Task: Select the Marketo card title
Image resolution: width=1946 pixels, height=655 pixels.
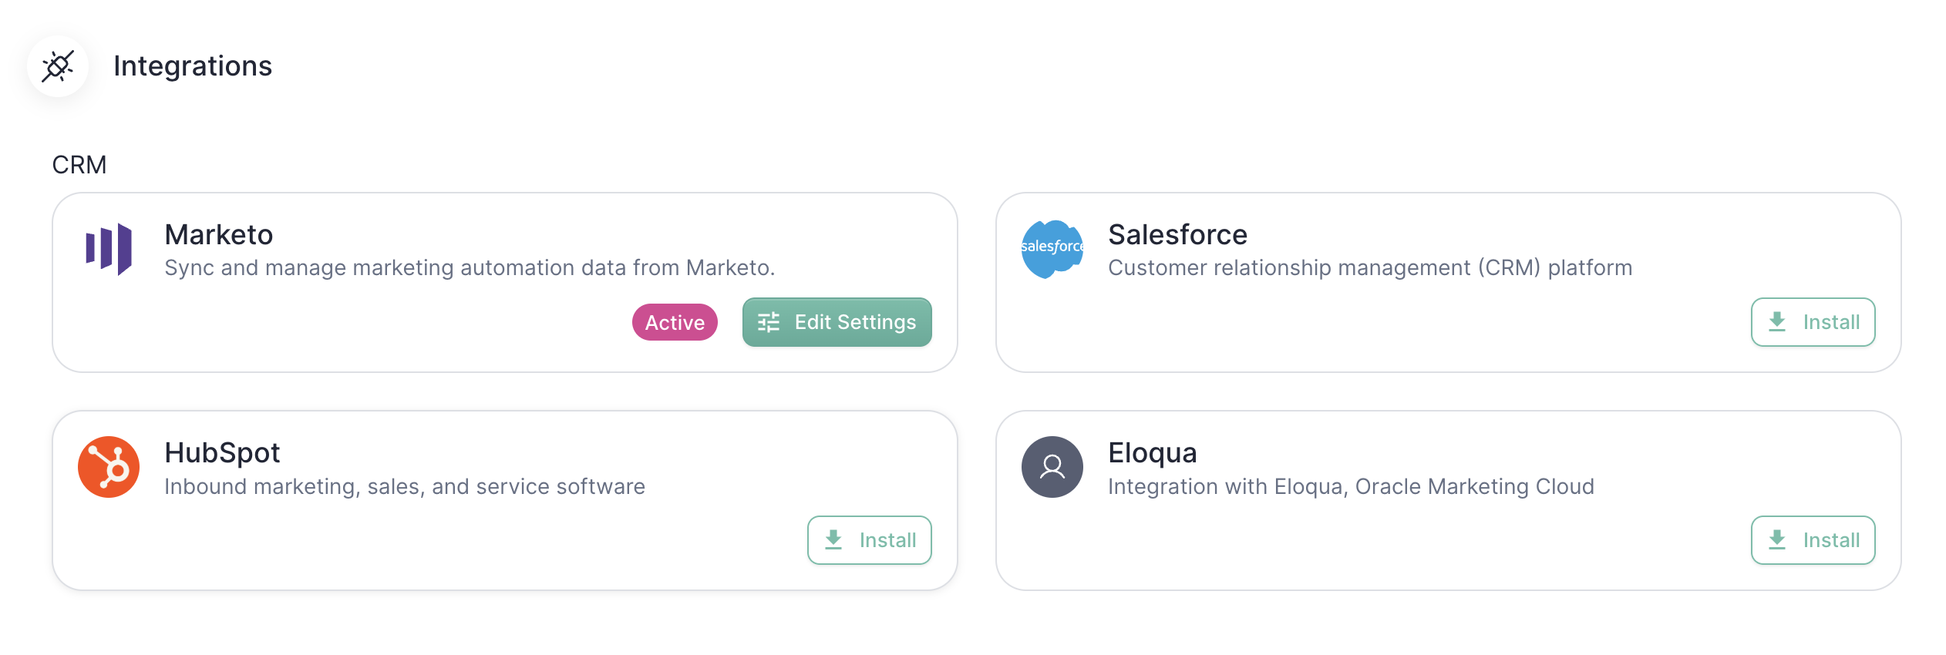Action: point(219,234)
